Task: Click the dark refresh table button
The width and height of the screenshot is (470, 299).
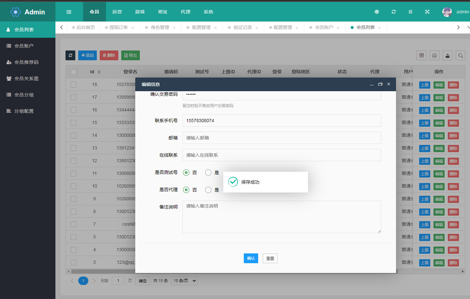Action: 70,55
